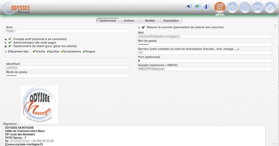279x146 pixels.
Task: Toggle the Compte actif checkbox
Action: [10, 39]
